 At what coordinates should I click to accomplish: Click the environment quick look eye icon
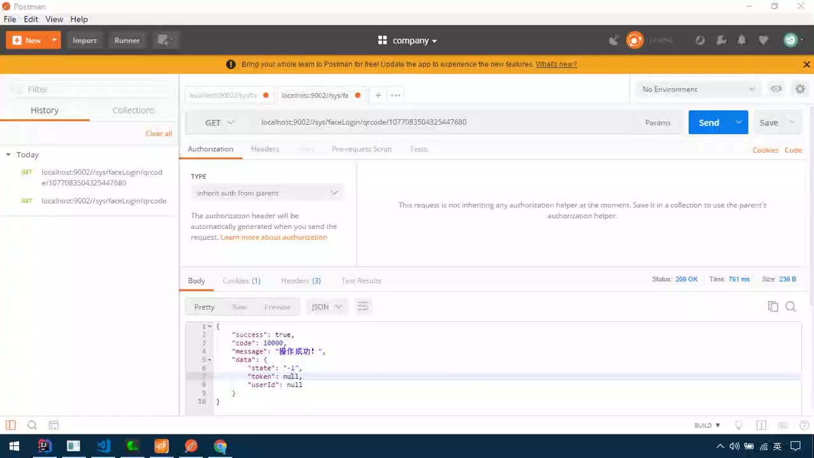(x=776, y=89)
